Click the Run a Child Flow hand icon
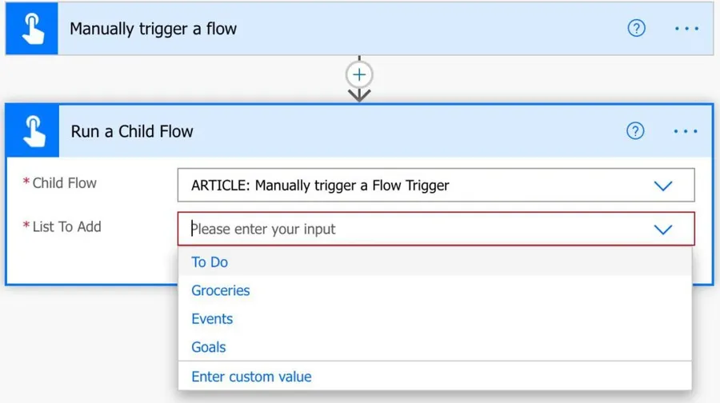The image size is (720, 403). [x=33, y=131]
